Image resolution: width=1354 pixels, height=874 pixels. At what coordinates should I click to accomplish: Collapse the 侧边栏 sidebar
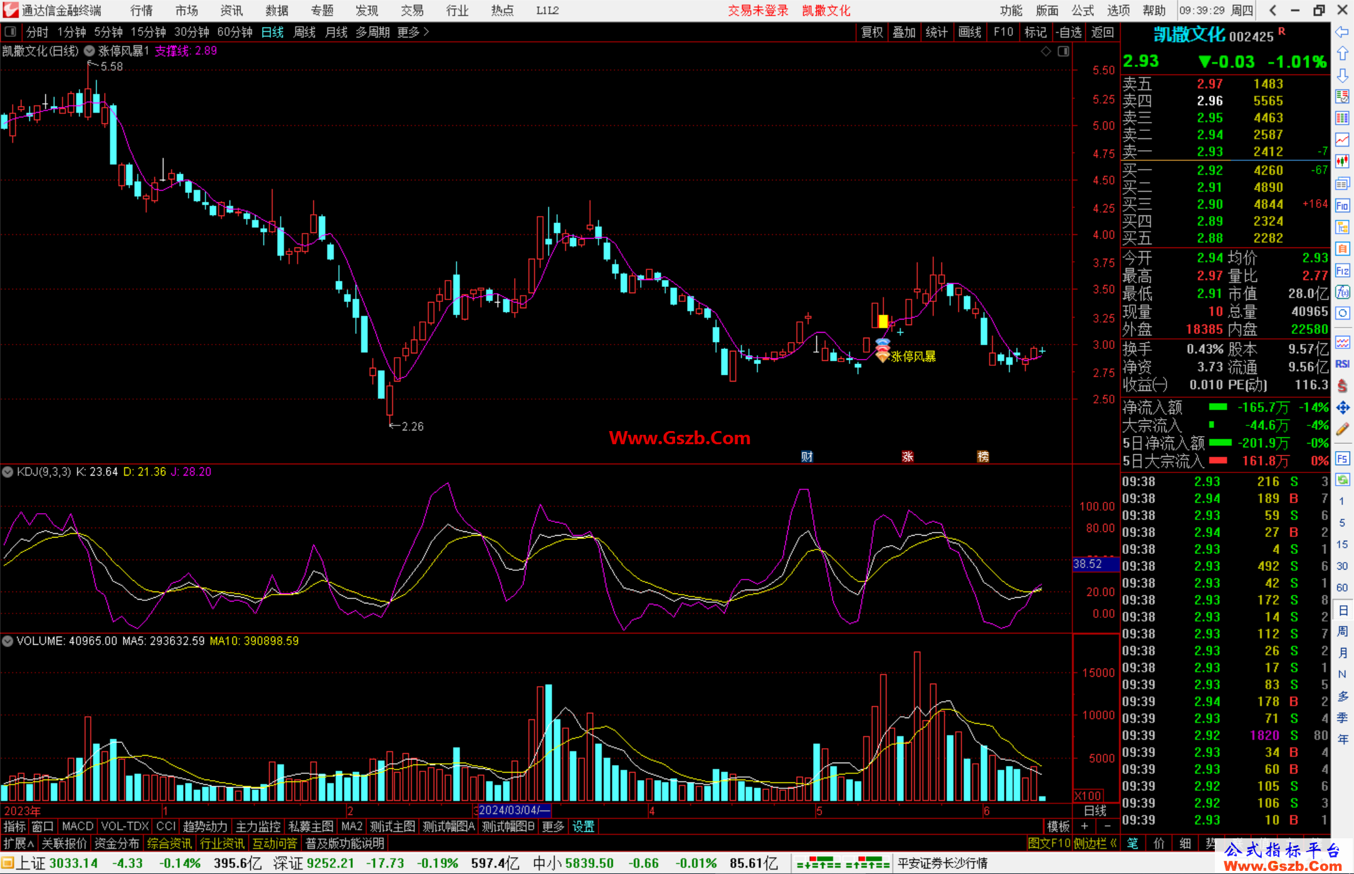1095,843
